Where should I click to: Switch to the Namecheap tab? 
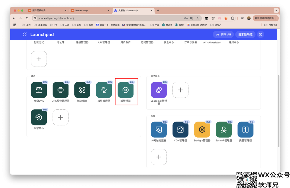pos(90,10)
